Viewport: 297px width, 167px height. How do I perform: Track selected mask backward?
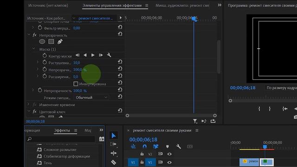point(85,55)
